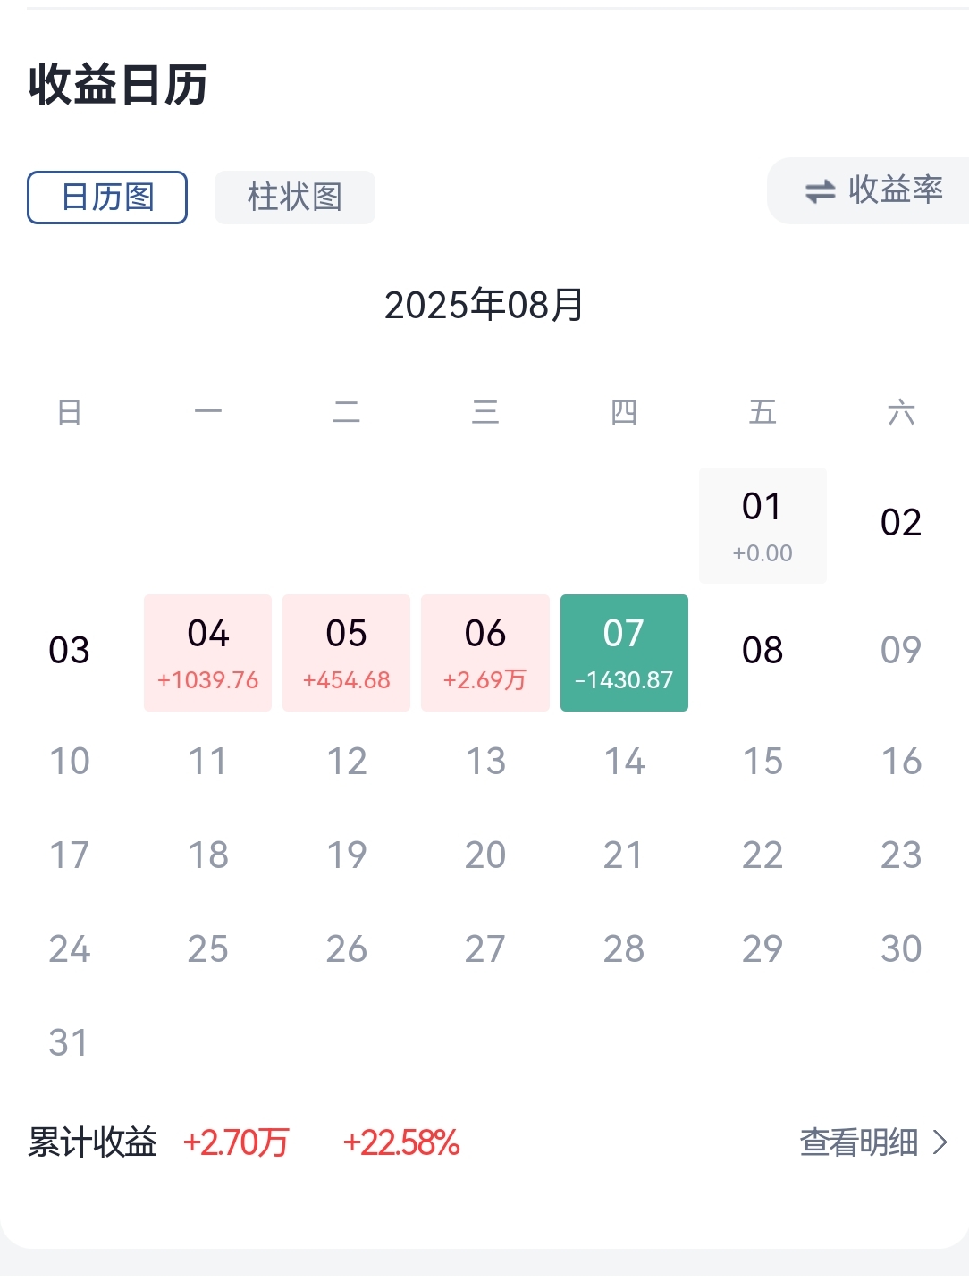
Task: Select date 03 on the calendar
Action: (69, 650)
